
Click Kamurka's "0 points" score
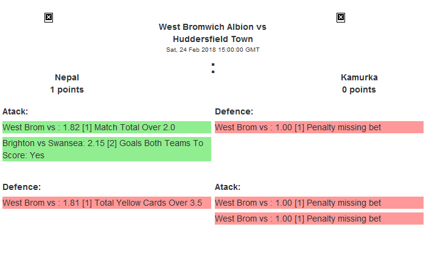point(359,89)
